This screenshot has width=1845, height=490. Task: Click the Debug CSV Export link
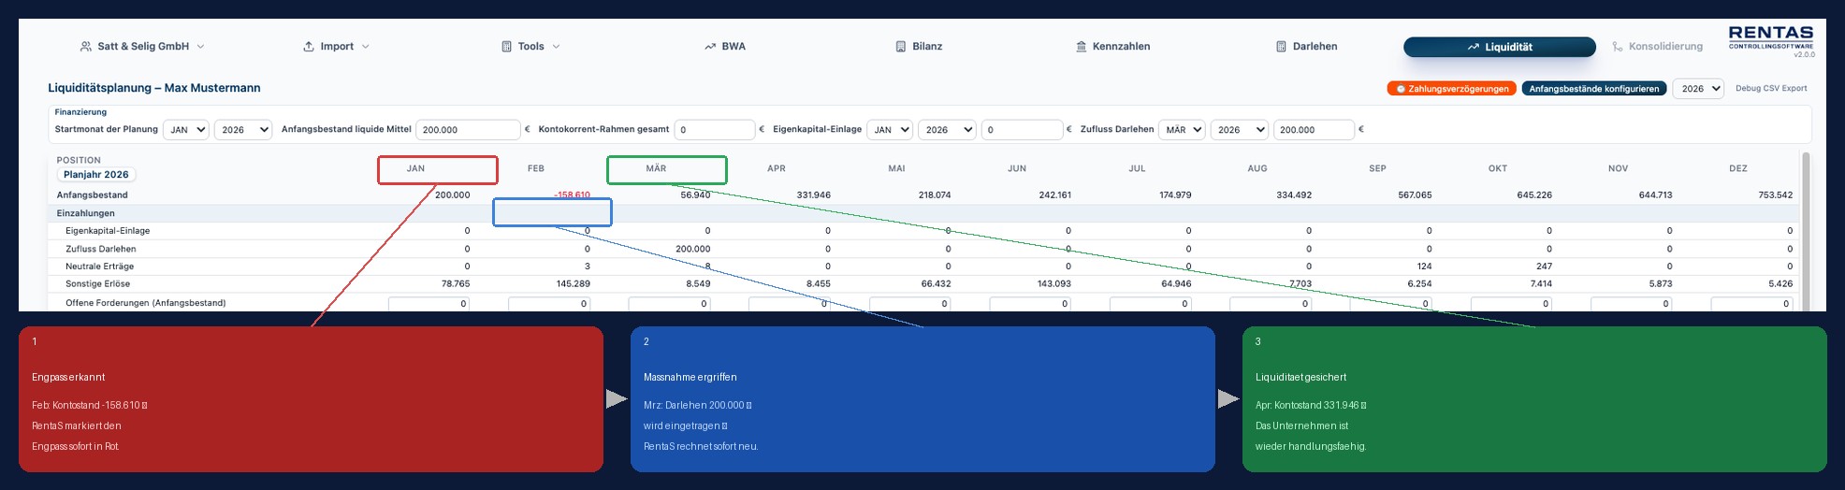[x=1771, y=89]
